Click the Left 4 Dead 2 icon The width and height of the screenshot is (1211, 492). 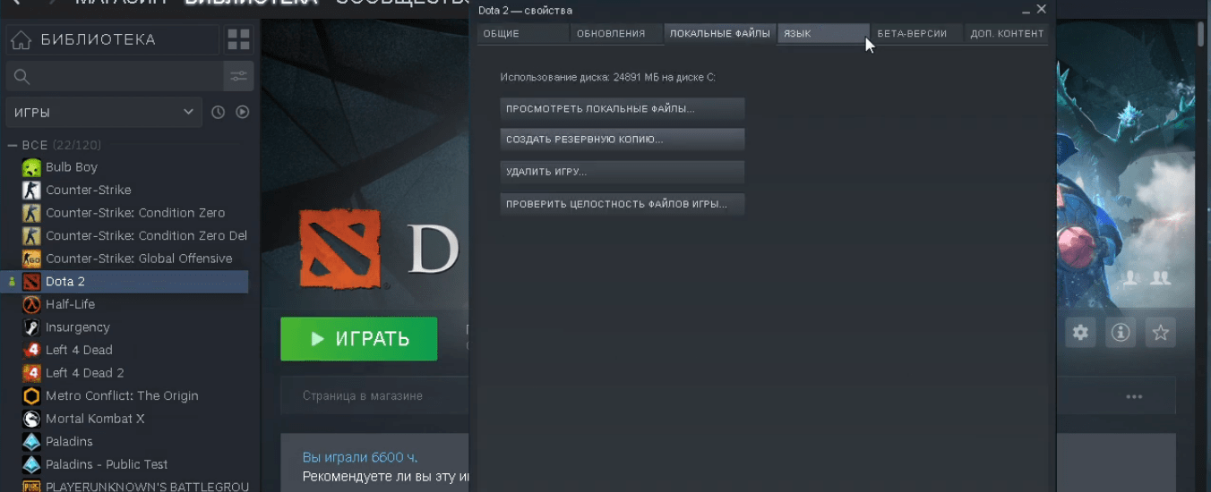tap(31, 373)
